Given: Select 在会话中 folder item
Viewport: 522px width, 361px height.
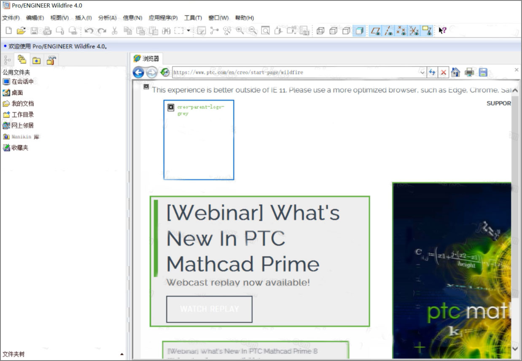Looking at the screenshot, I should pos(18,82).
